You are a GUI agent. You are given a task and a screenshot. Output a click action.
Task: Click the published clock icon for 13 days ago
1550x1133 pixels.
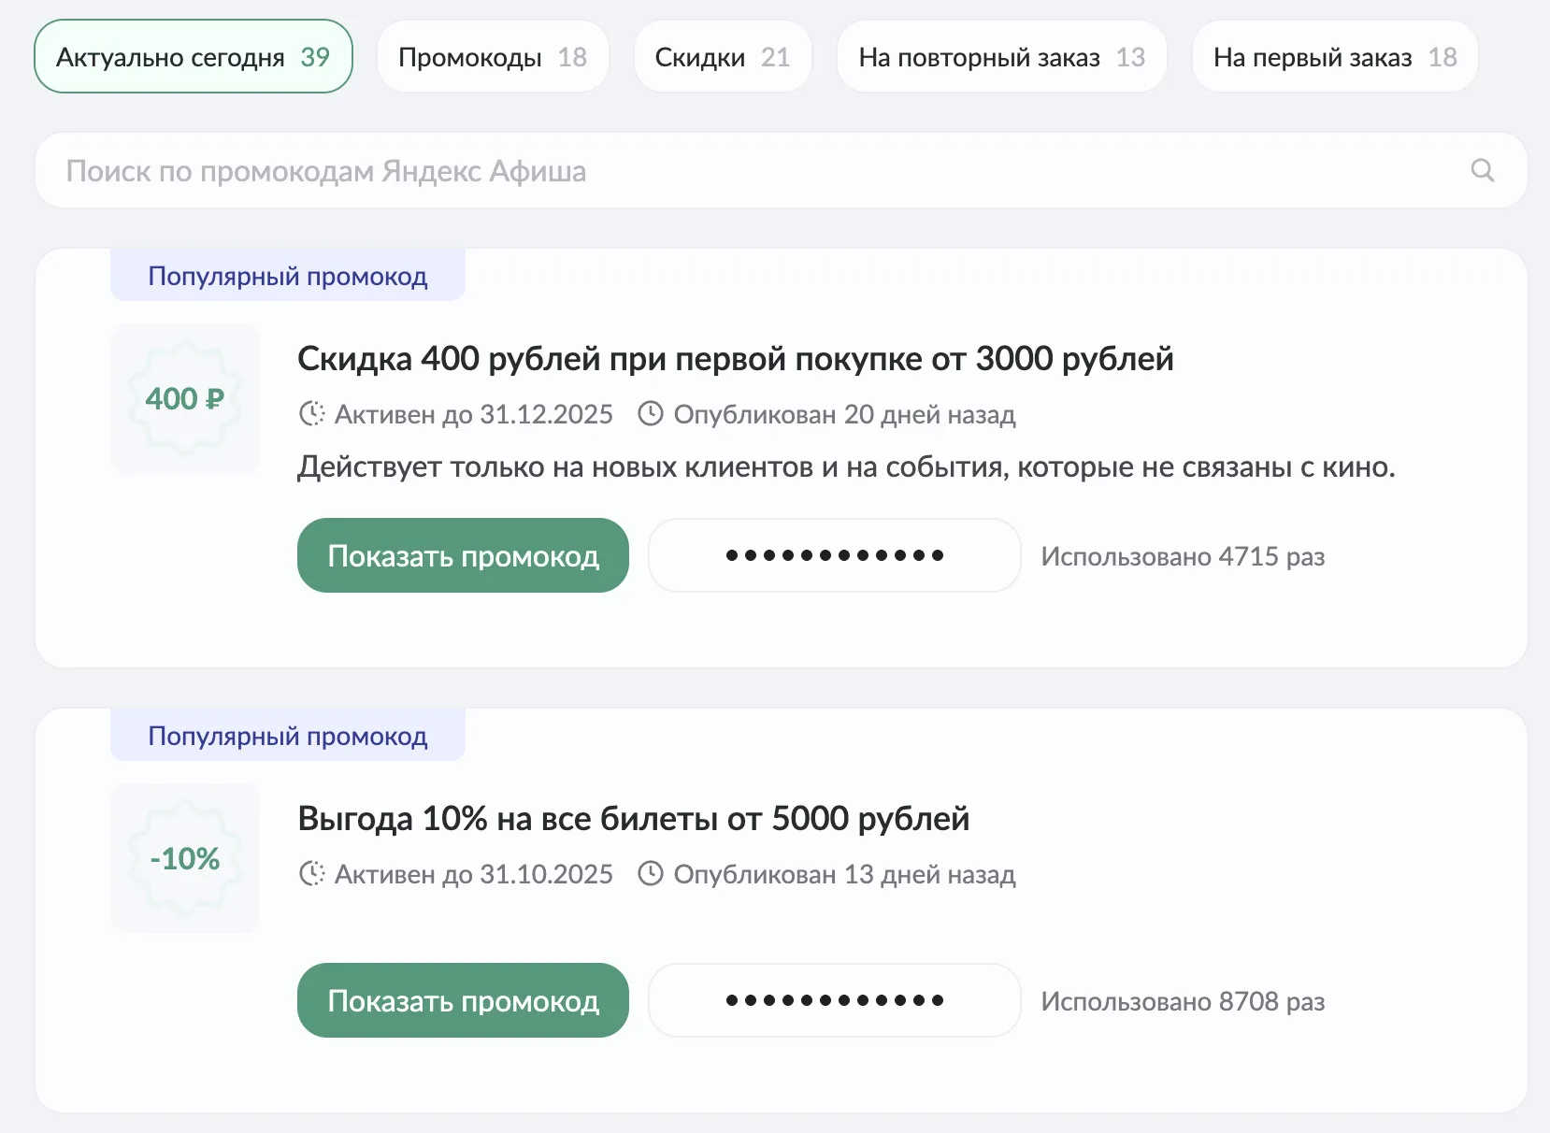(650, 874)
